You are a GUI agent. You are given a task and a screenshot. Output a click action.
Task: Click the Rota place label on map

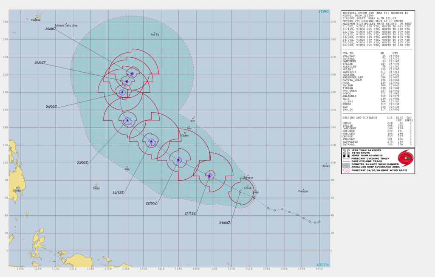pyautogui.click(x=189, y=128)
